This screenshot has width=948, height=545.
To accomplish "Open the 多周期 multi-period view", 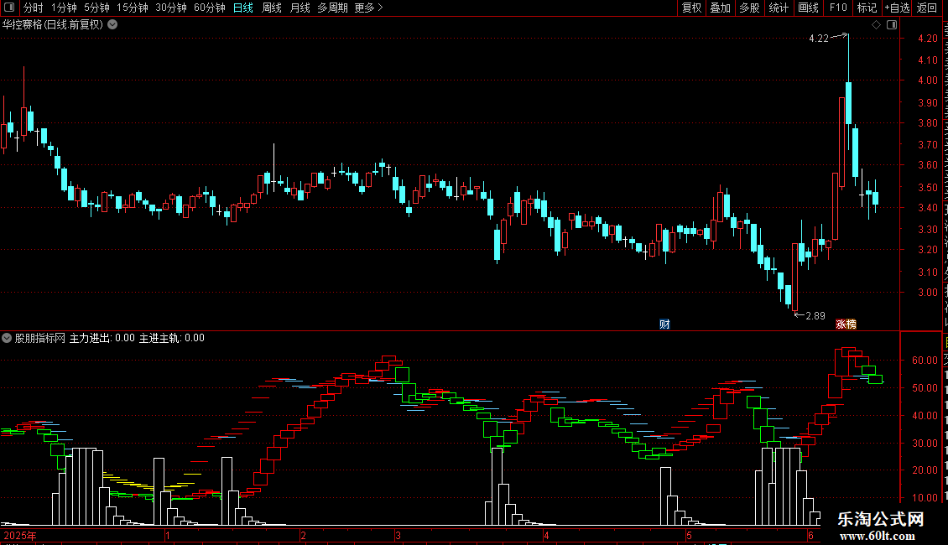I will click(332, 8).
